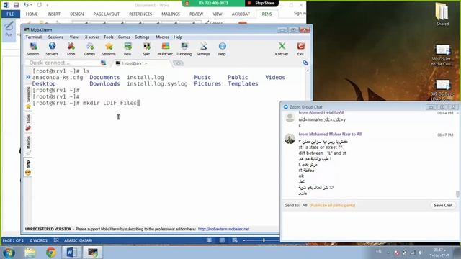Switch to Word from the taskbar
The image size is (461, 259).
[72, 253]
